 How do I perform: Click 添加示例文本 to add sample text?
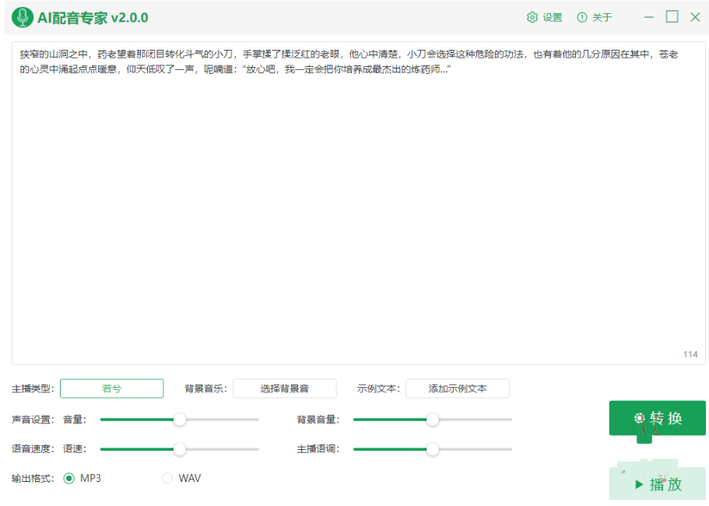click(x=458, y=388)
